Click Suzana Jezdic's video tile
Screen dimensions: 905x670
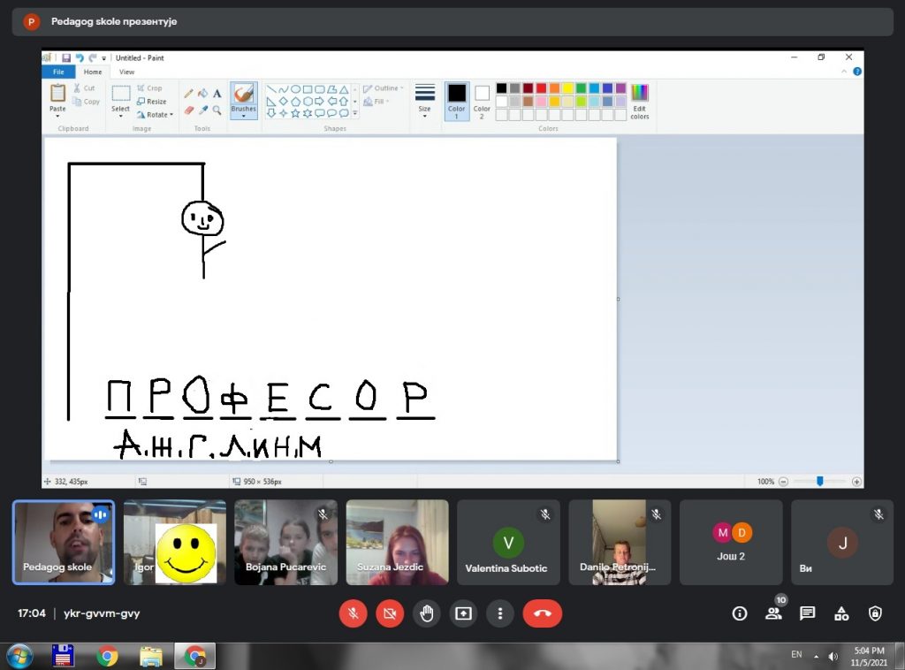(x=397, y=542)
